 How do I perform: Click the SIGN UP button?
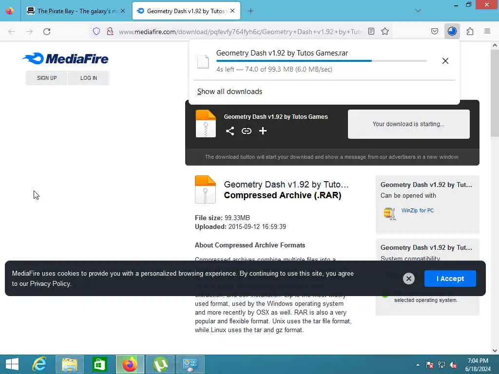coord(47,78)
